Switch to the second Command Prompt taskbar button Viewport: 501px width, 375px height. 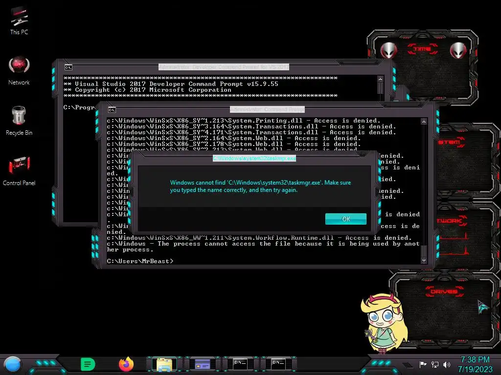pos(278,364)
